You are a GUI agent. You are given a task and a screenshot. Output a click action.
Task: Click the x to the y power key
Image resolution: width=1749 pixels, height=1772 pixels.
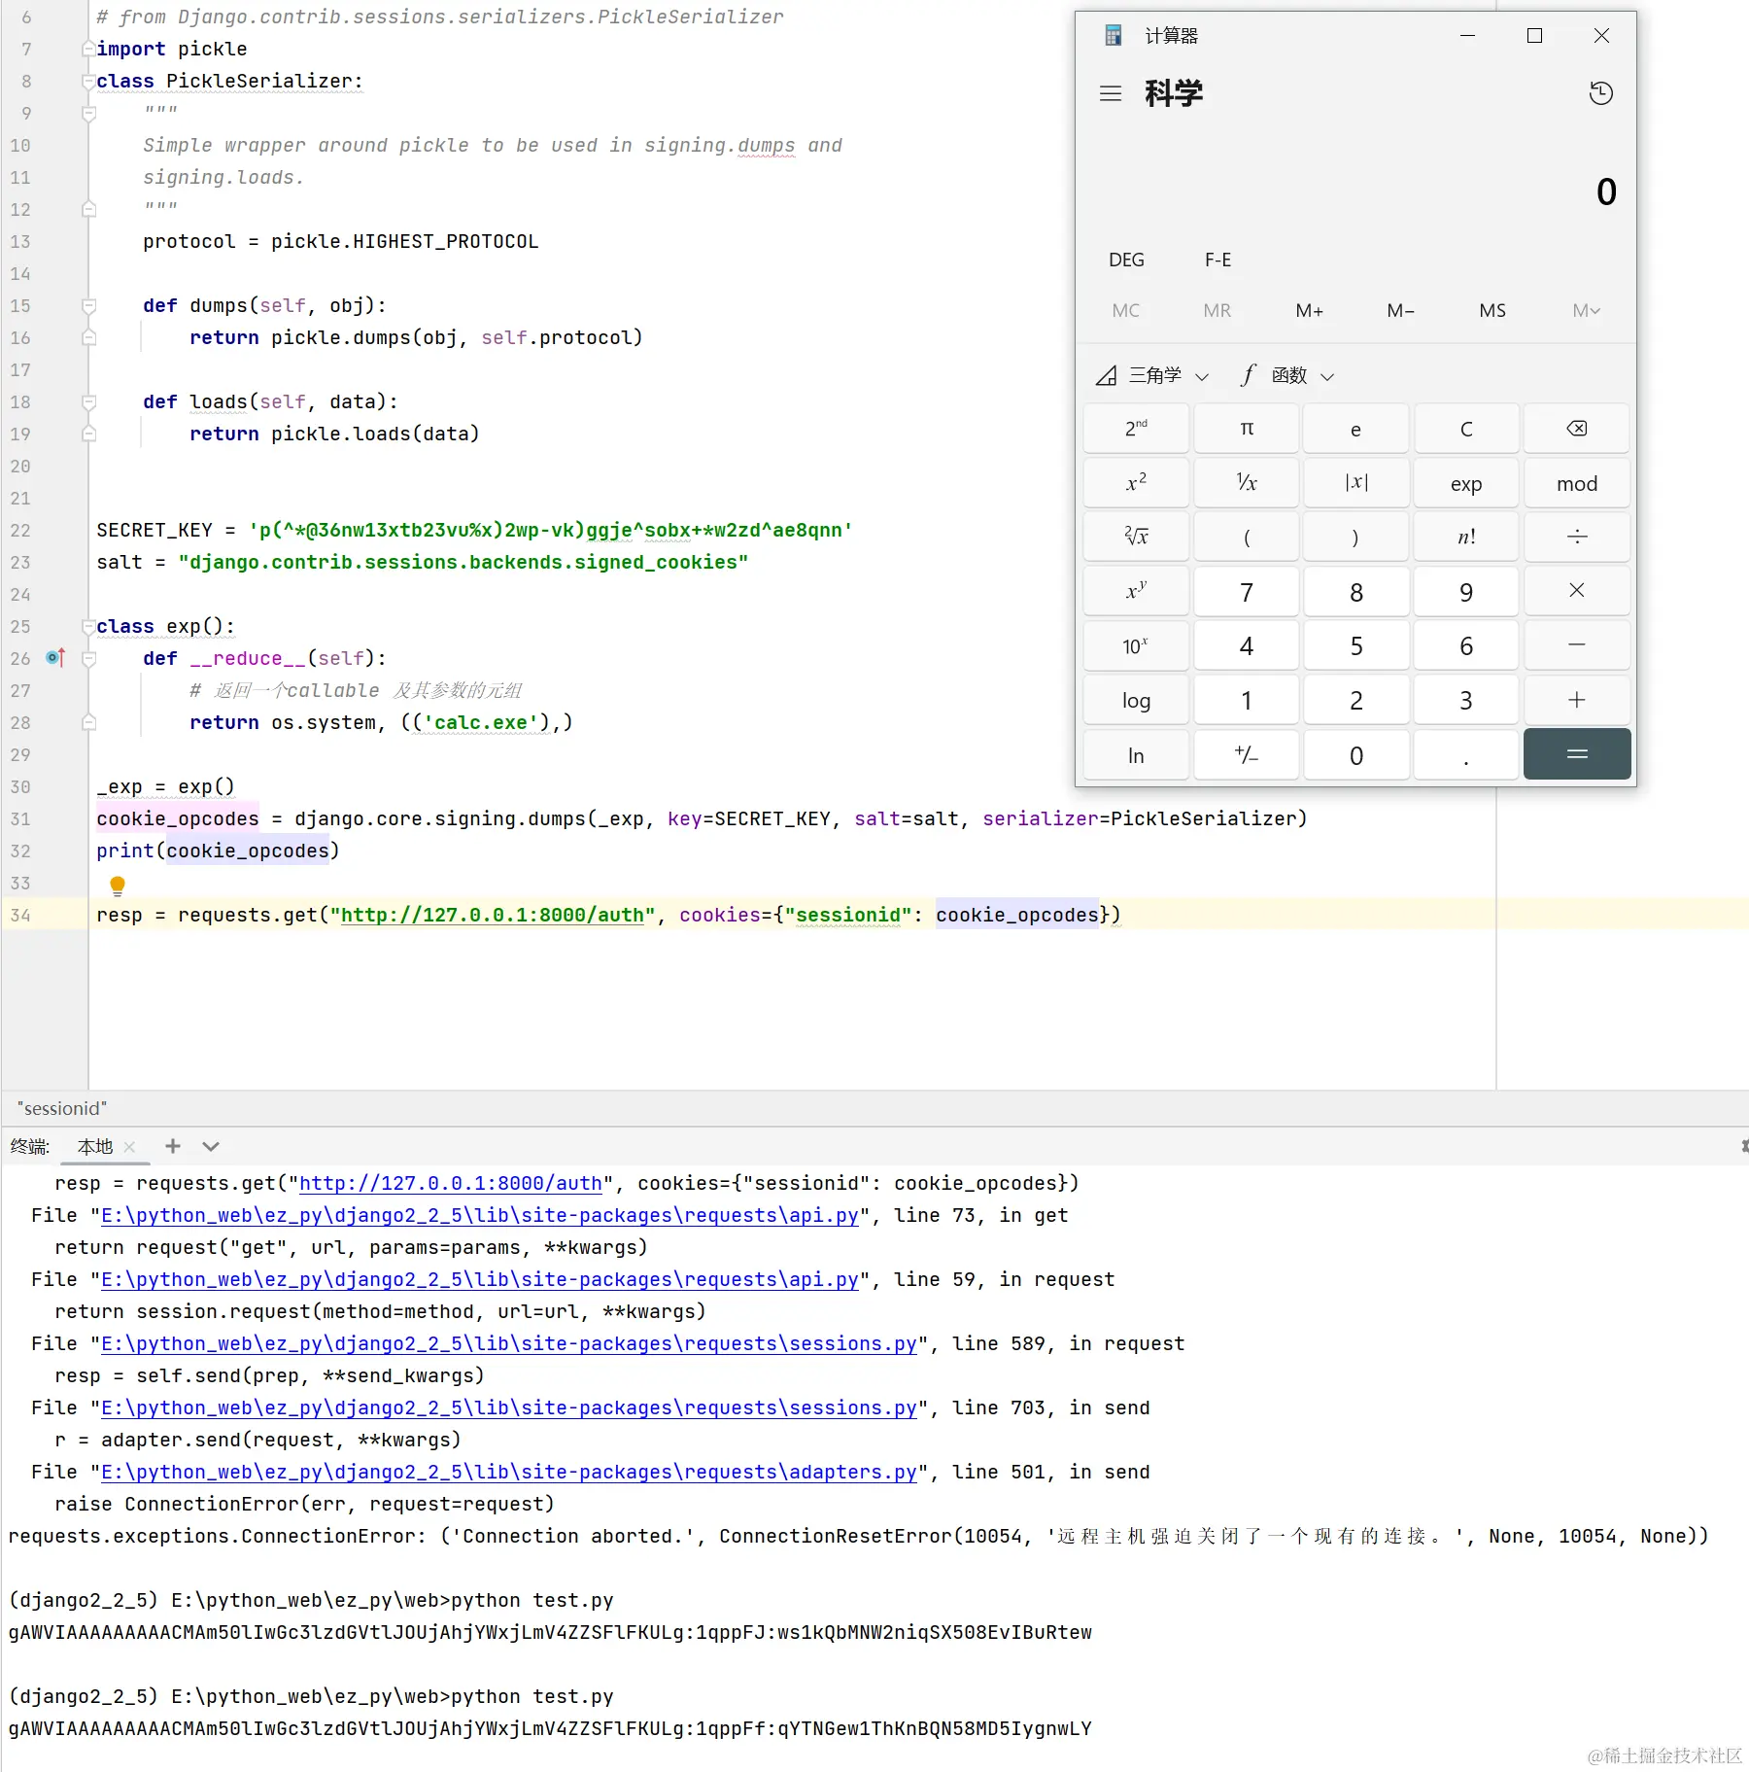click(1136, 591)
